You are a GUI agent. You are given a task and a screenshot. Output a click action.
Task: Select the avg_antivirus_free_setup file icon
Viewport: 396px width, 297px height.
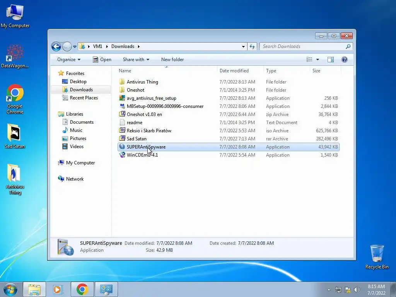122,98
